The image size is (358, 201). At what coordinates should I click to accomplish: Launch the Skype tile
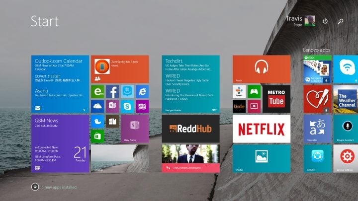click(127, 106)
